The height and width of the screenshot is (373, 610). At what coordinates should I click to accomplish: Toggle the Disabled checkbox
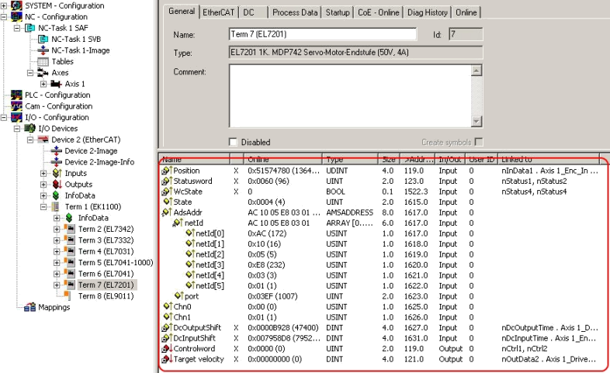(x=233, y=142)
